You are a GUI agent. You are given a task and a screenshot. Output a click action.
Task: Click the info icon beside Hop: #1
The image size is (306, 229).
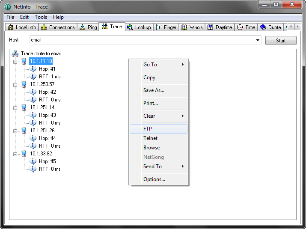tap(33, 69)
